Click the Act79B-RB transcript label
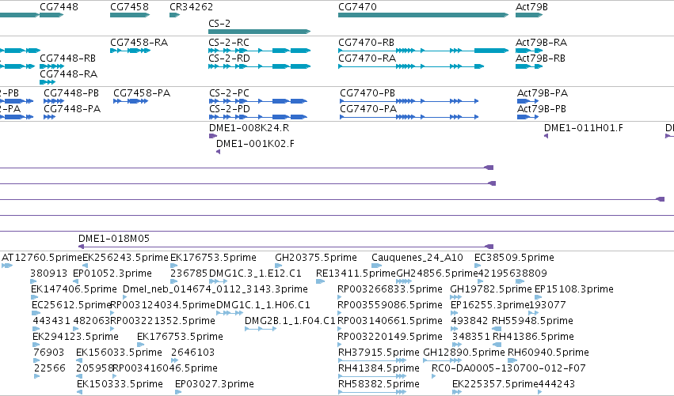Viewport: 674px width, 396px height. pyautogui.click(x=540, y=58)
